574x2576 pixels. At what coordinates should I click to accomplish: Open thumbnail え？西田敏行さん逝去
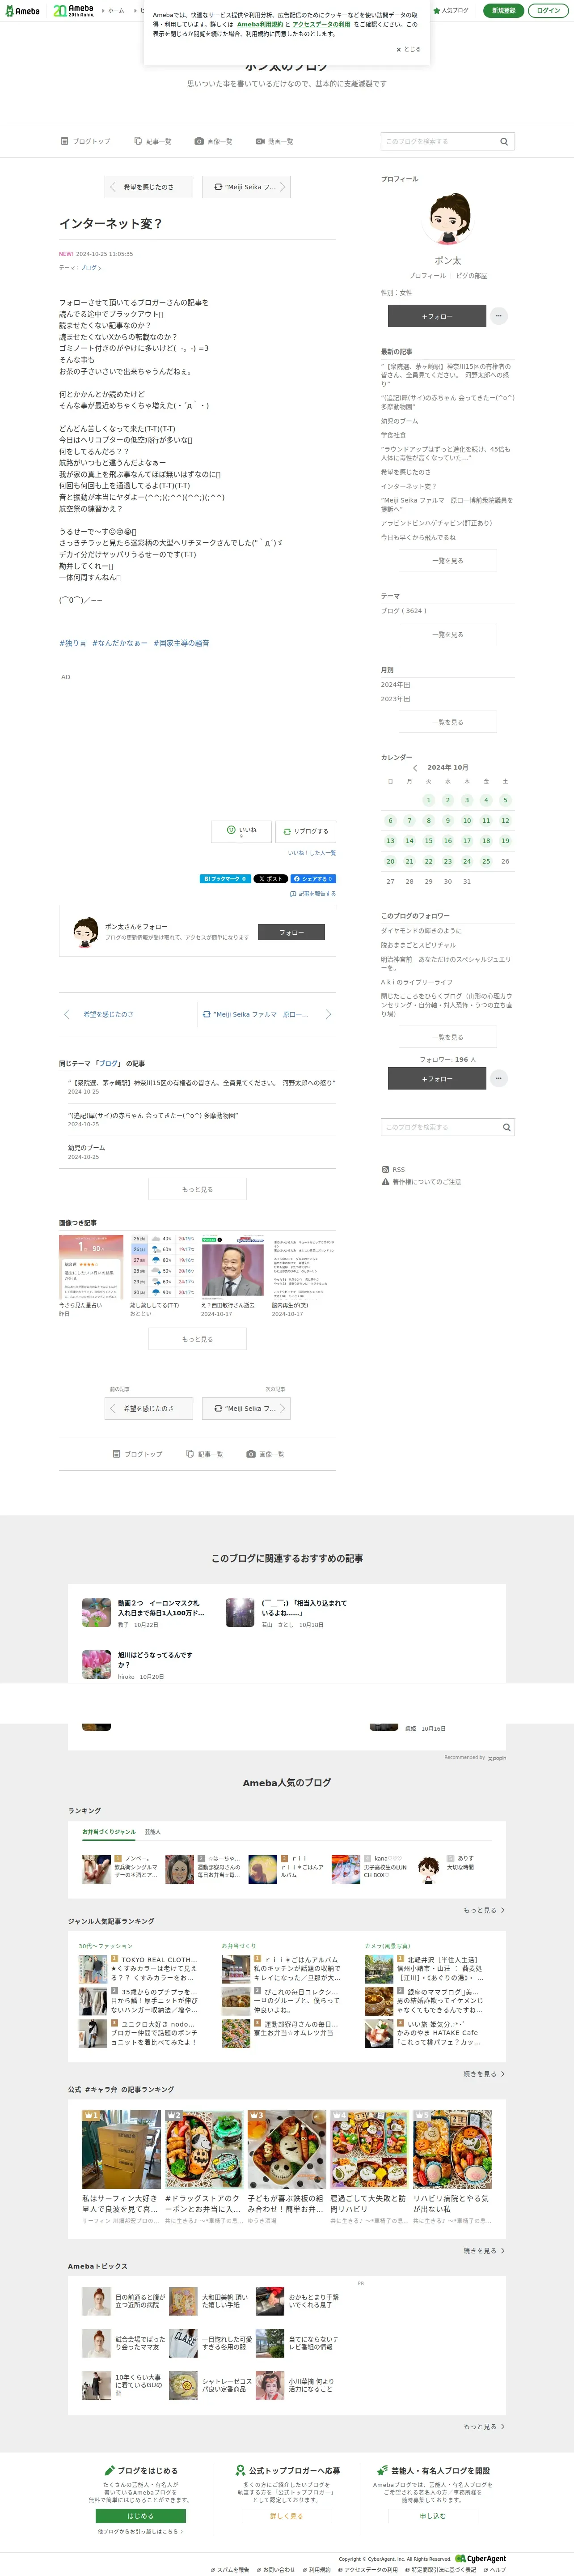(232, 1268)
